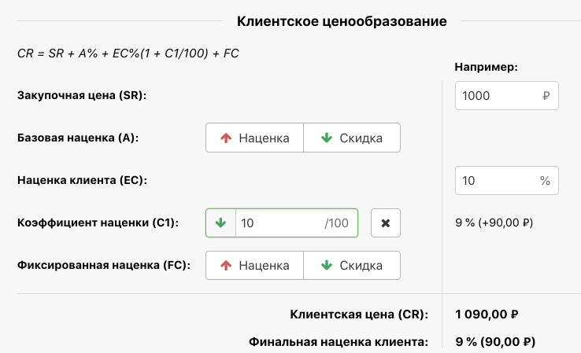This screenshot has width=581, height=353.
Task: Click the green down arrow in base discount
Action: 327,138
